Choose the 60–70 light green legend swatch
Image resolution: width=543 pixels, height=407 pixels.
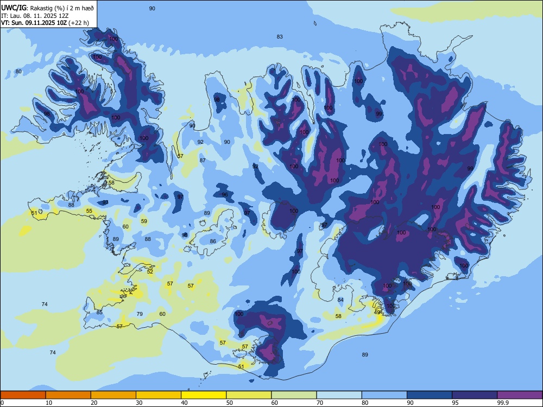tap(294, 395)
